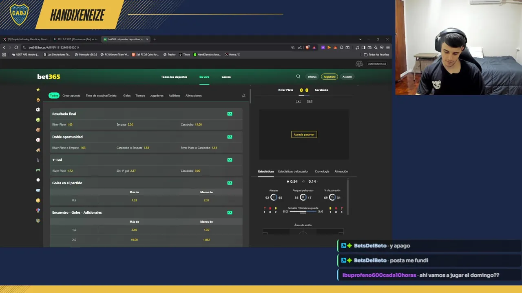This screenshot has height=293, width=522.
Task: Switch to Crear apuesta tab
Action: point(71,96)
